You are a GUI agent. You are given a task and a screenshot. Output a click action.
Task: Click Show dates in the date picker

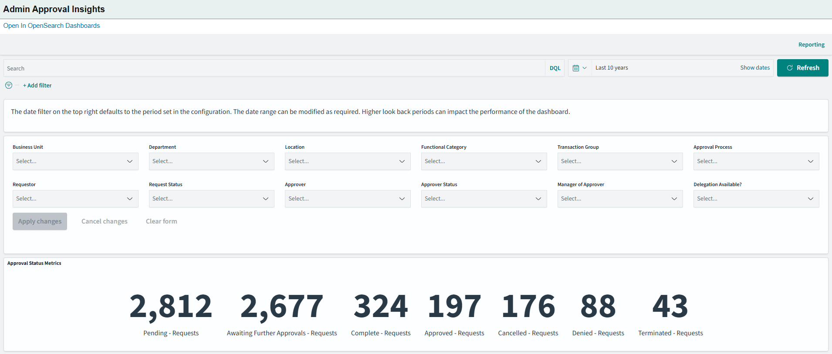click(x=755, y=68)
